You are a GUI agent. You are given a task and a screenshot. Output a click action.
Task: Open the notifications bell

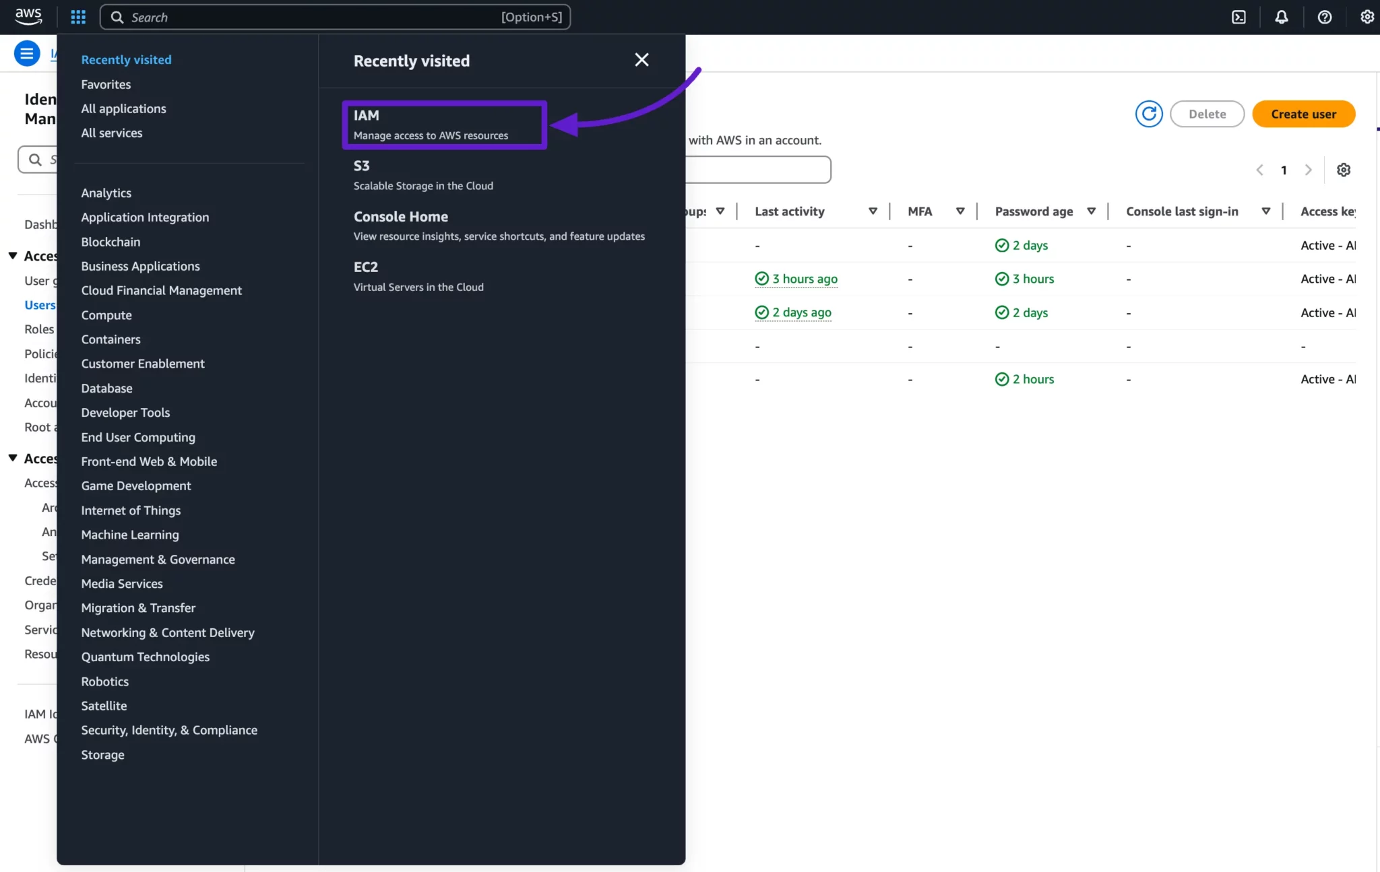coord(1281,17)
